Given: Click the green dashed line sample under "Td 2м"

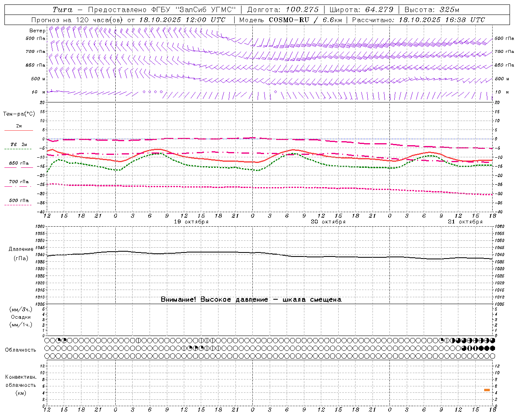Looking at the screenshot, I should (18, 149).
